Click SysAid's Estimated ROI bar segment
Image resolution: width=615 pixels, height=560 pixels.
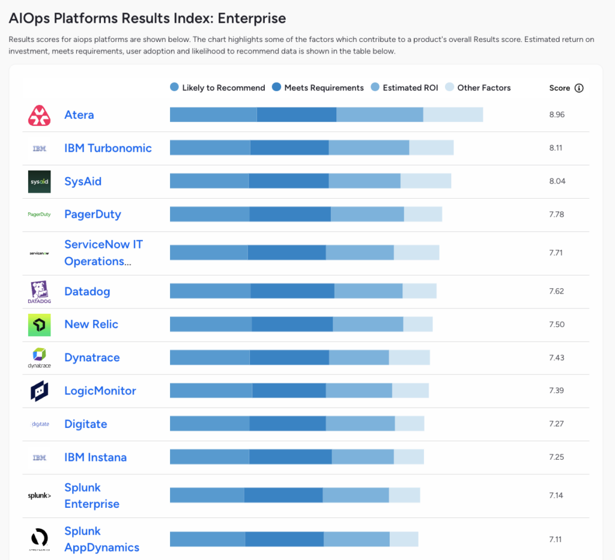click(x=365, y=181)
